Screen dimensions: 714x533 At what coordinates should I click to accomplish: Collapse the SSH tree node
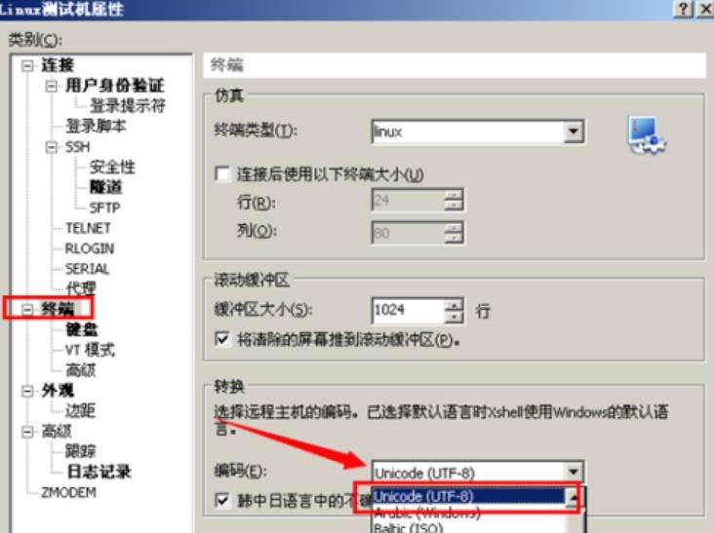[x=52, y=147]
